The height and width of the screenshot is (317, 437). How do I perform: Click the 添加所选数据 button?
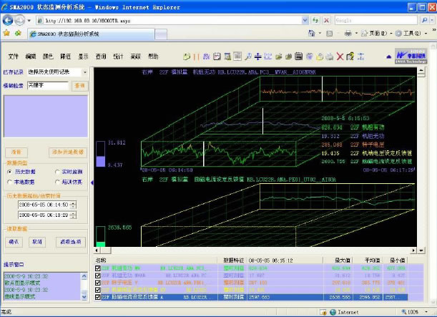click(68, 152)
